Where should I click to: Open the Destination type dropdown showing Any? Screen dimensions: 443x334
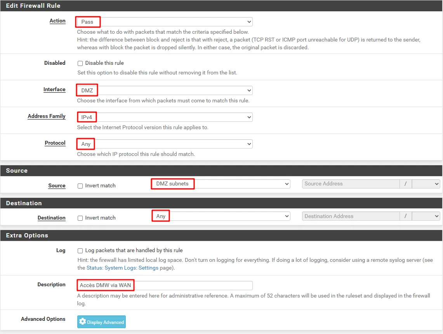[x=221, y=216]
